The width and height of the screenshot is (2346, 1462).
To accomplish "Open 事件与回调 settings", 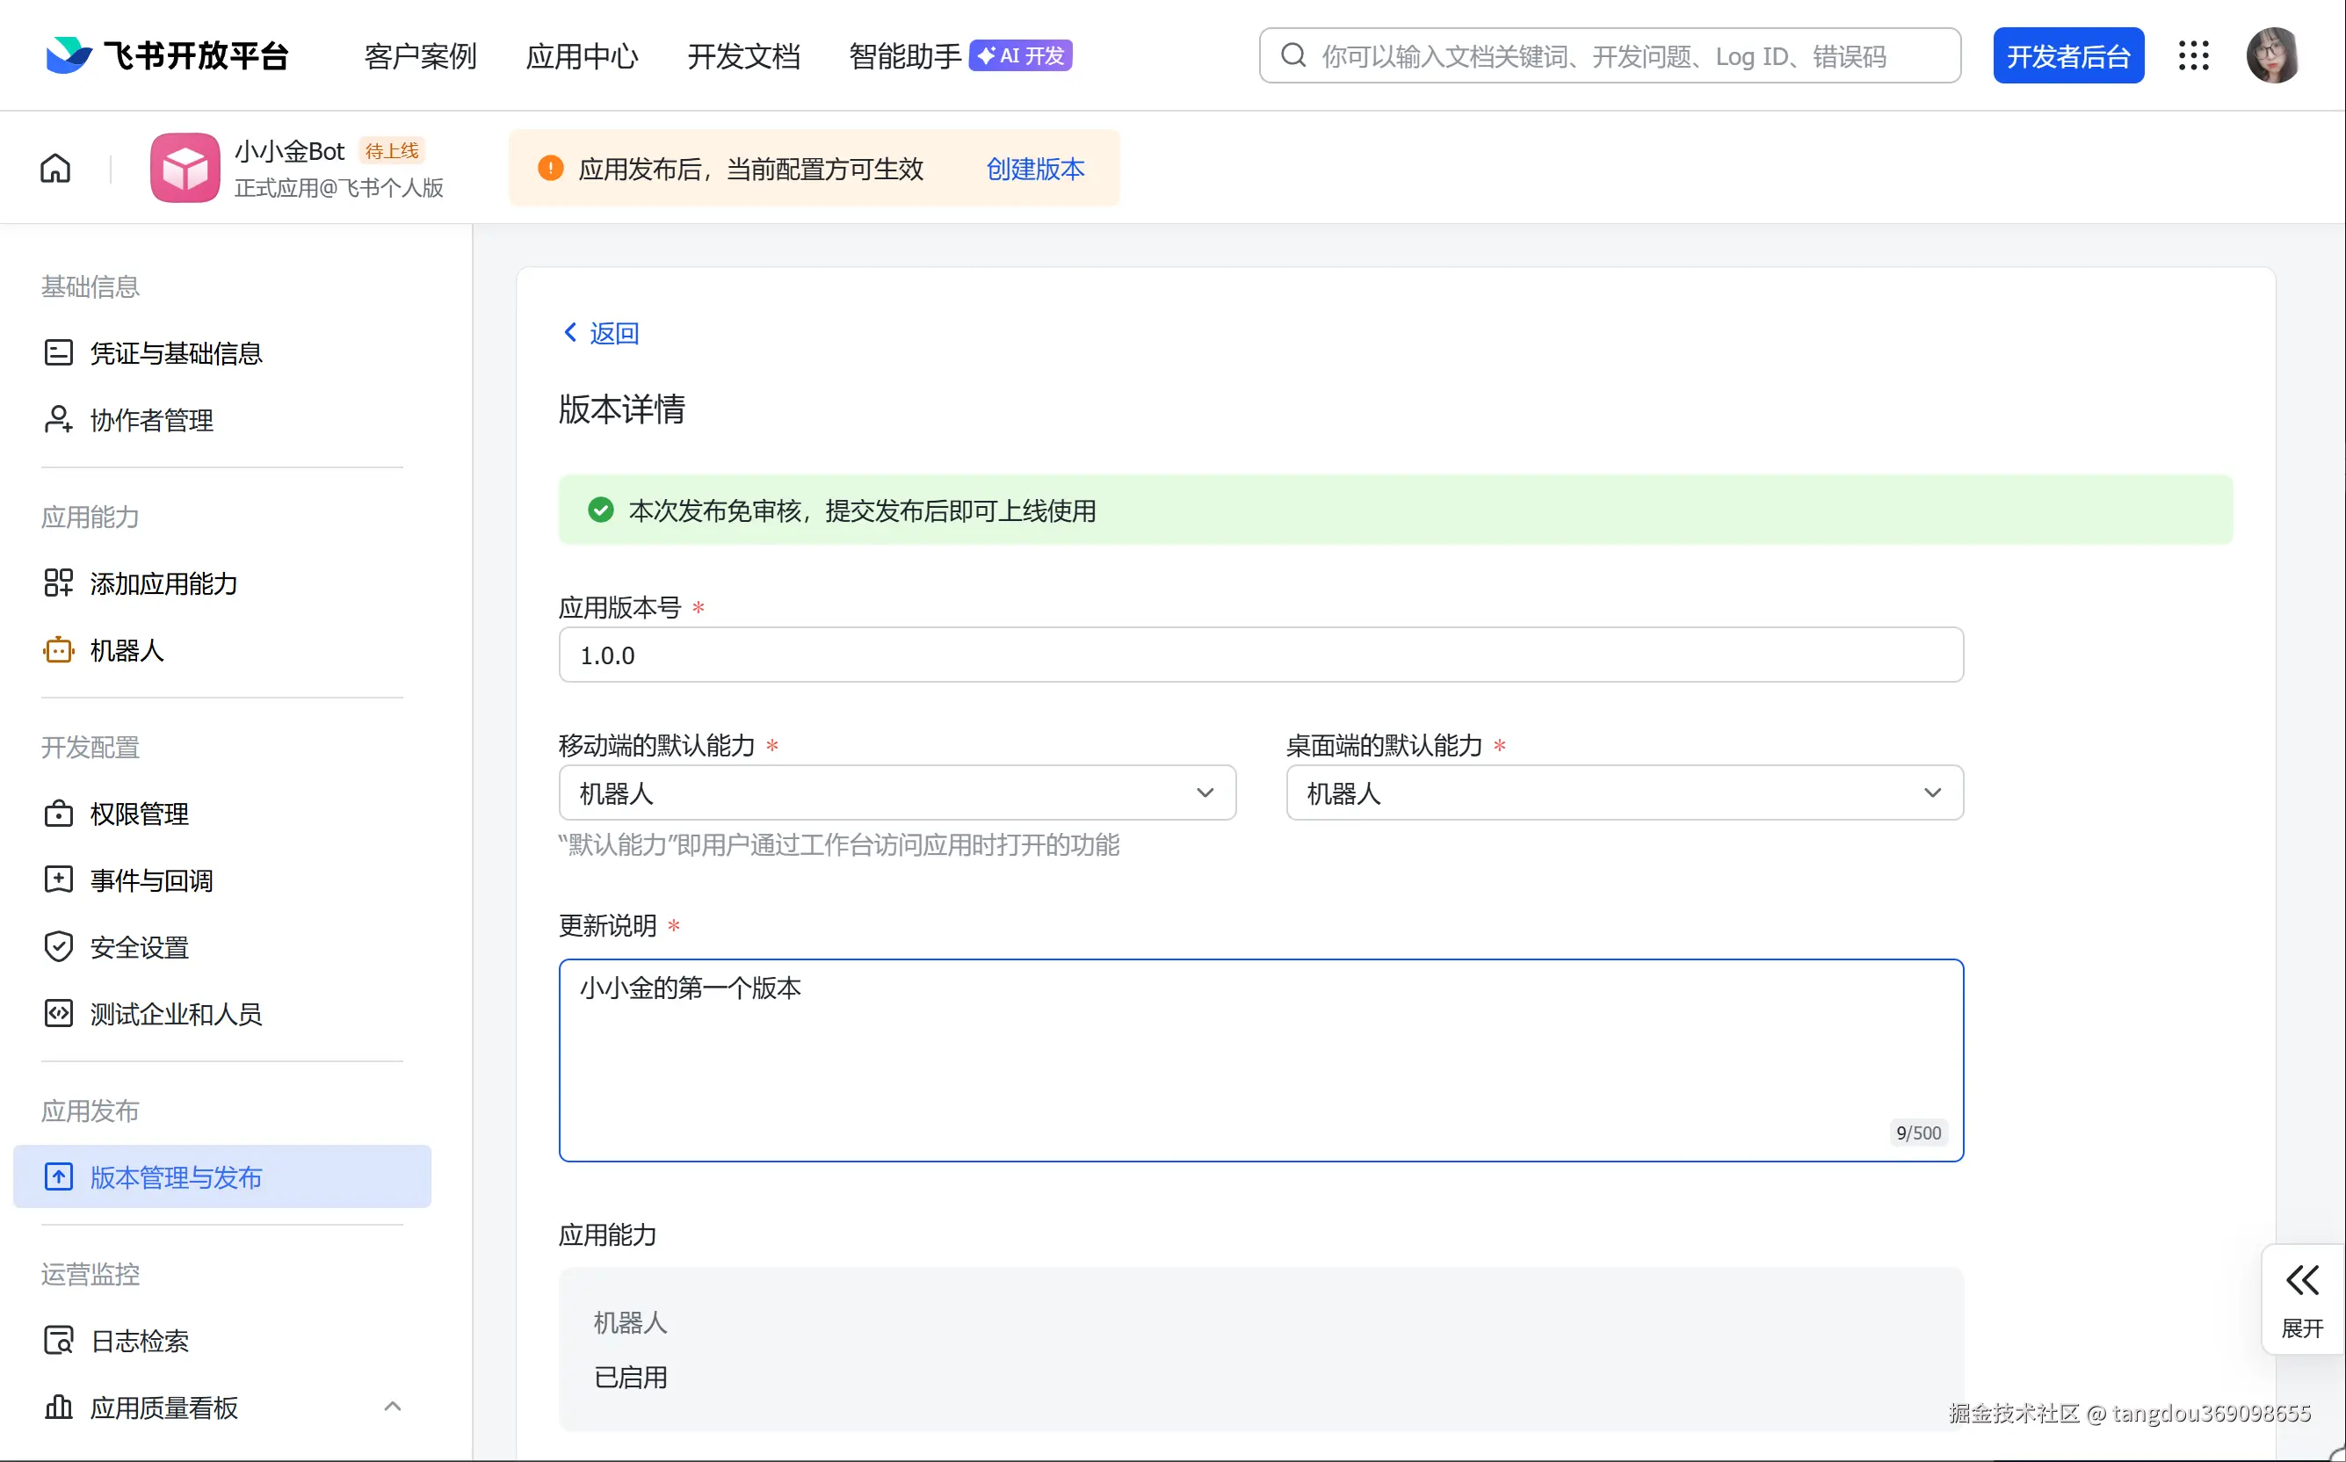I will click(x=151, y=879).
